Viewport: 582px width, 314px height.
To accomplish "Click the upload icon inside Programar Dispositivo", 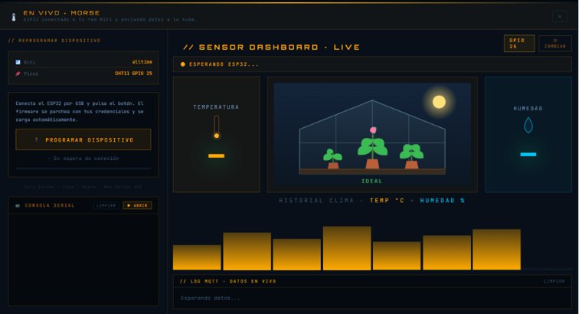I will pos(37,140).
